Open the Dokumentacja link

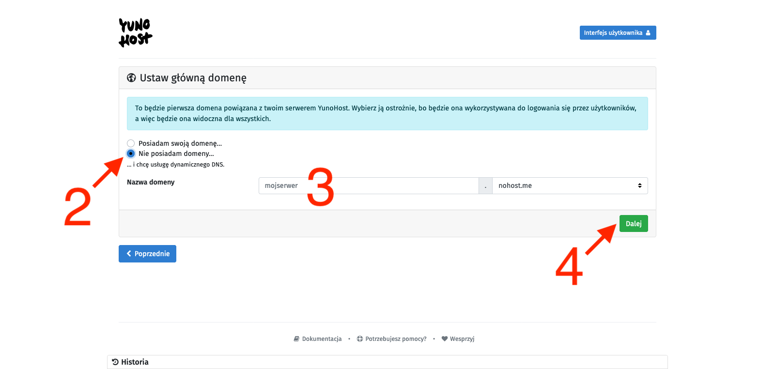tap(322, 339)
